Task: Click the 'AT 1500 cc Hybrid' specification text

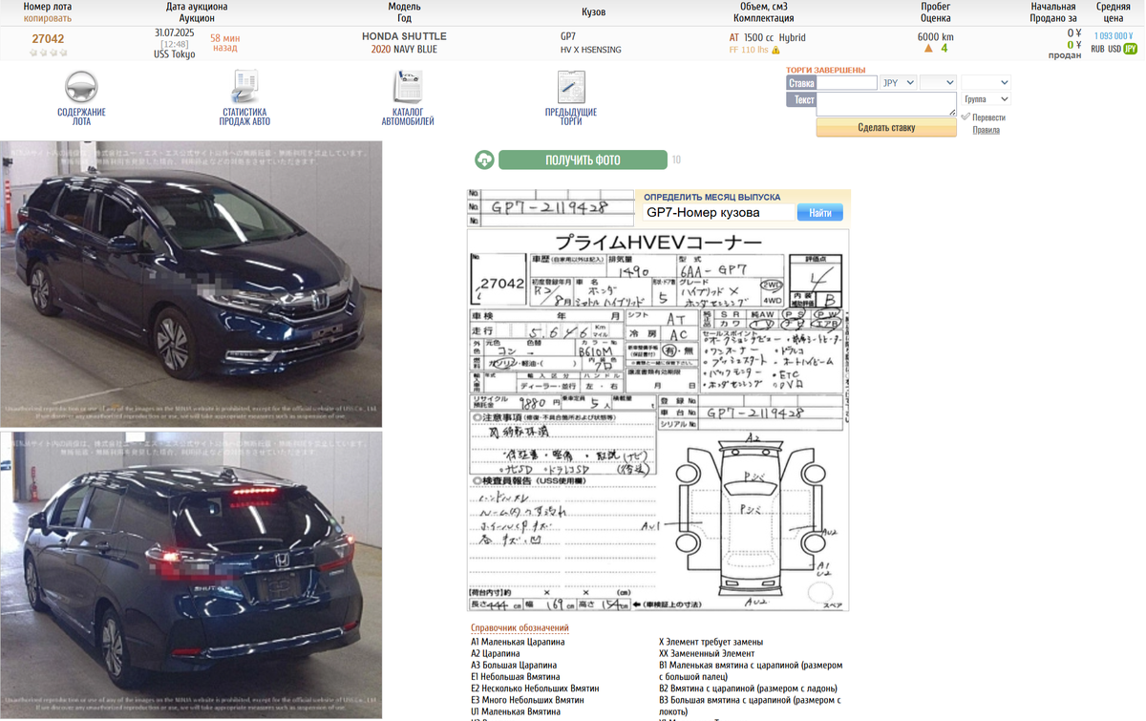Action: 768,37
